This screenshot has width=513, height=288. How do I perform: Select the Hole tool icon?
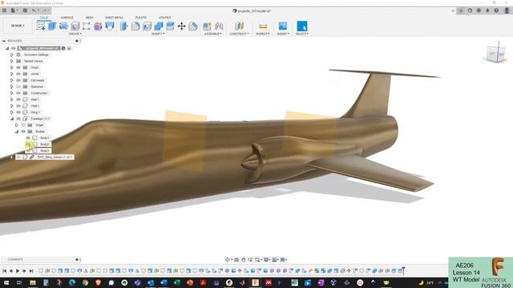tap(75, 26)
